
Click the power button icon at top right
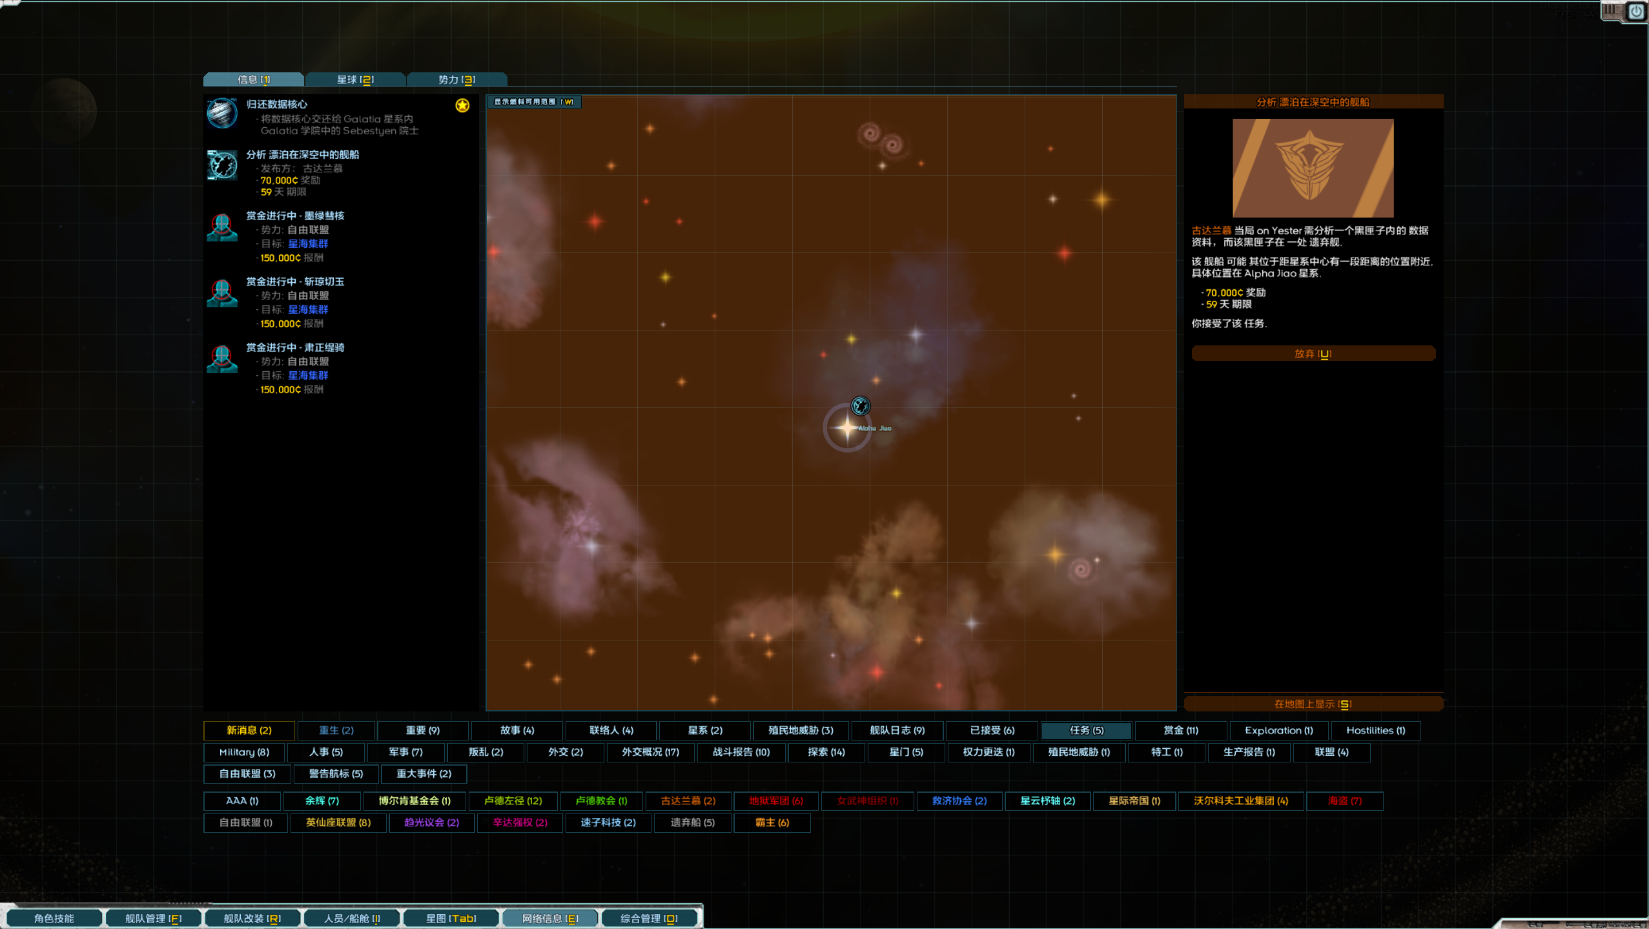click(x=1636, y=12)
